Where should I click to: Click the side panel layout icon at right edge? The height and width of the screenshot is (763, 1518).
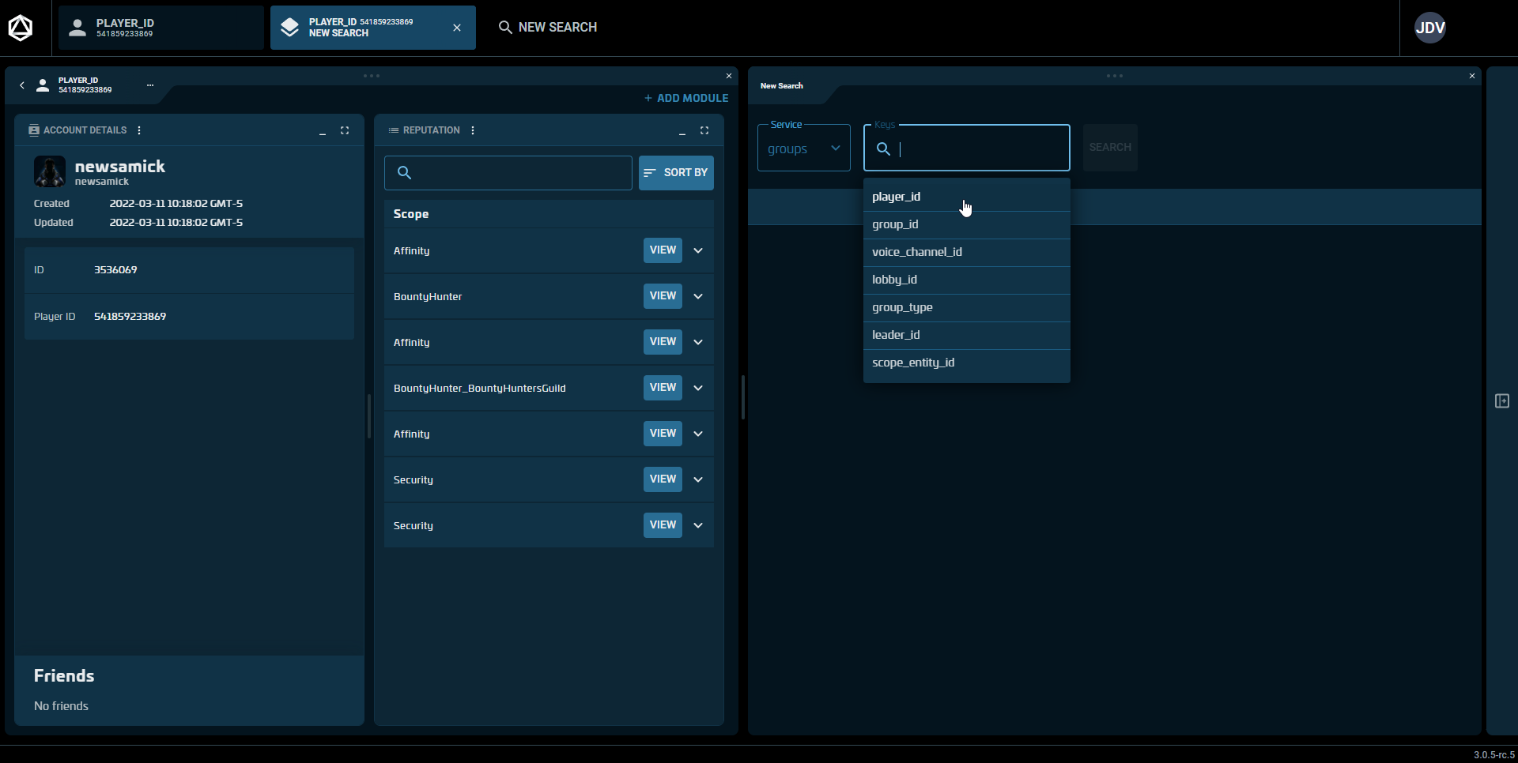click(1502, 401)
